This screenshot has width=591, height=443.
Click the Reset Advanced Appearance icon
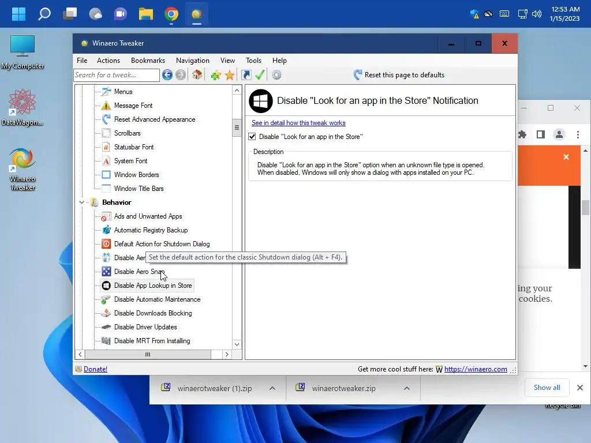pos(106,119)
